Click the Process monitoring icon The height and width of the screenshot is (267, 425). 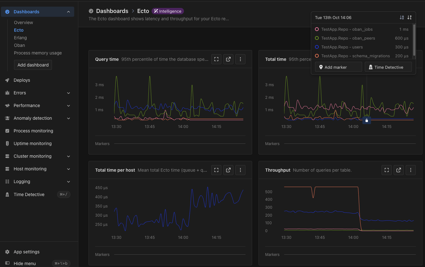7,131
